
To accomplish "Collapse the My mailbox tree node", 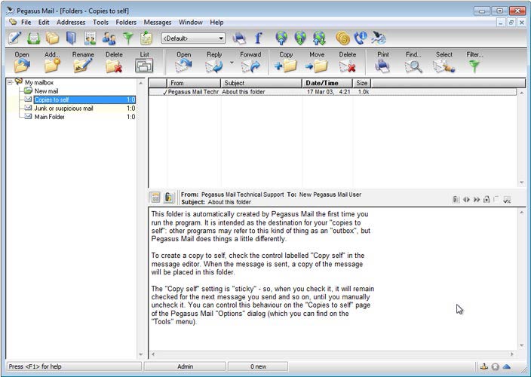I will point(8,81).
